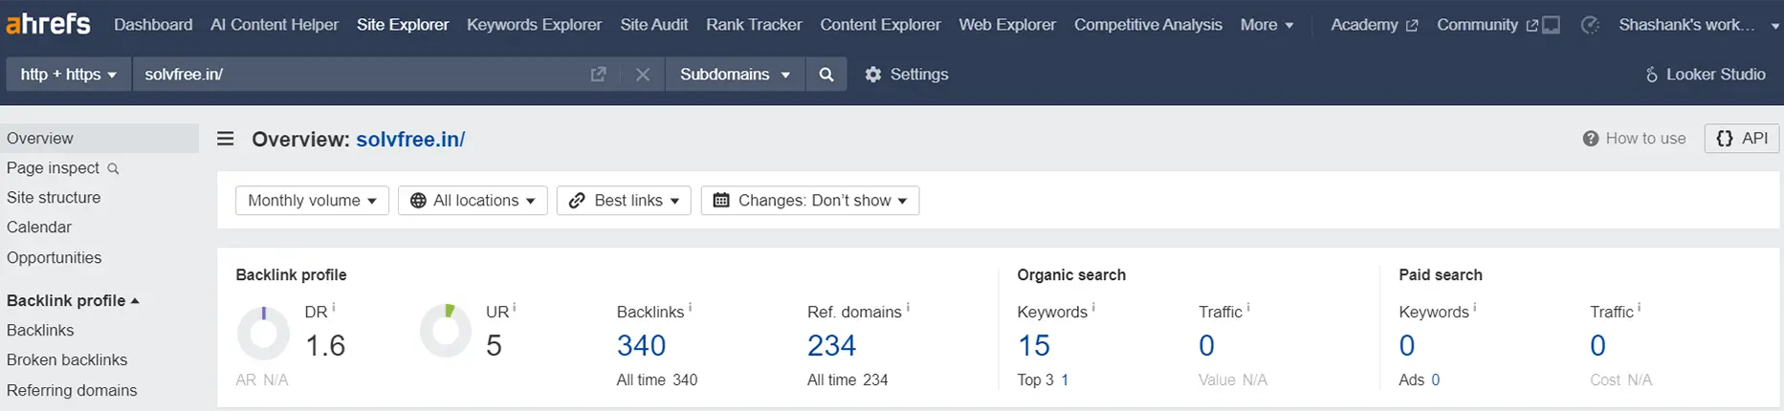Open Organic Keywords count 15

1034,345
